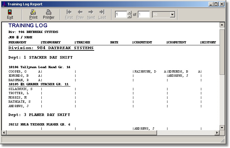Jump to the Last page
230x148 pixels.
tap(102, 14)
